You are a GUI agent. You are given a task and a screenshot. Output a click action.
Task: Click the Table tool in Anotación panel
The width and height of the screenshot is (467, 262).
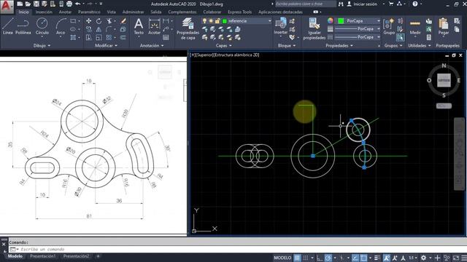[x=166, y=37]
